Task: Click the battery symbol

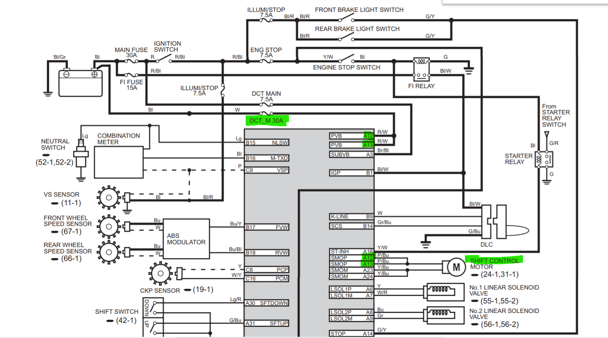Action: coord(80,83)
